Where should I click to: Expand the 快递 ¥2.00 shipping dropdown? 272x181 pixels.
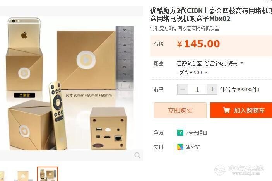pos(206,72)
